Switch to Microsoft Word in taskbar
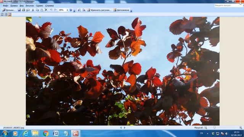Image resolution: width=244 pixels, height=137 pixels. tap(56, 134)
